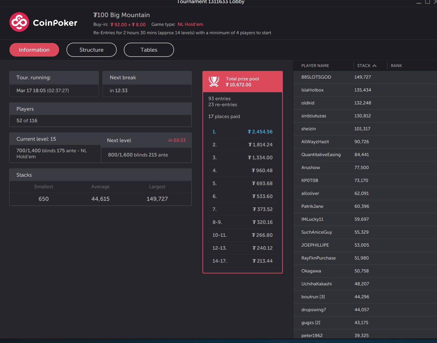Click the CoinPoker logo icon
The width and height of the screenshot is (437, 343).
[19, 22]
